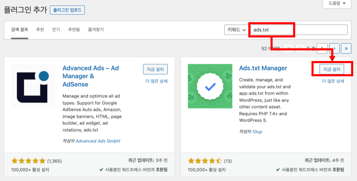Focus the plugin search field containing ads.txt
357x181 pixels.
point(299,30)
